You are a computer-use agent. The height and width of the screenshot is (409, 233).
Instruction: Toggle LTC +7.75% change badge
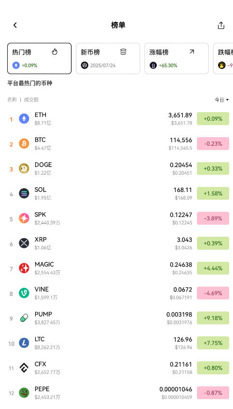coord(213,343)
